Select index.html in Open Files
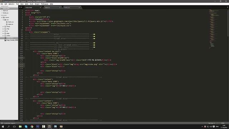Viewport: 229px width, 129px height. [6, 9]
